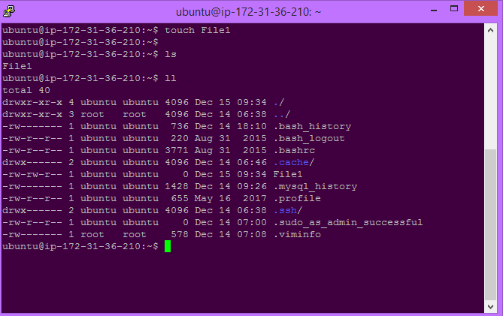This screenshot has width=503, height=316.
Task: Click the root owner of '../' entry
Action: tap(92, 114)
